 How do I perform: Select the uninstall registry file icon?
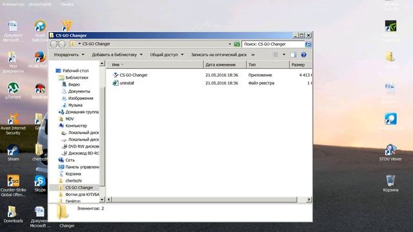pos(116,83)
